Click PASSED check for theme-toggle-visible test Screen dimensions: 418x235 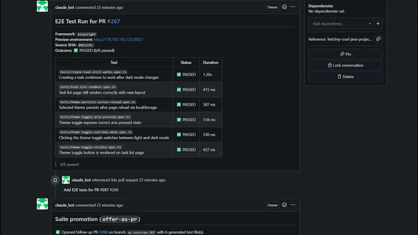tap(179, 150)
